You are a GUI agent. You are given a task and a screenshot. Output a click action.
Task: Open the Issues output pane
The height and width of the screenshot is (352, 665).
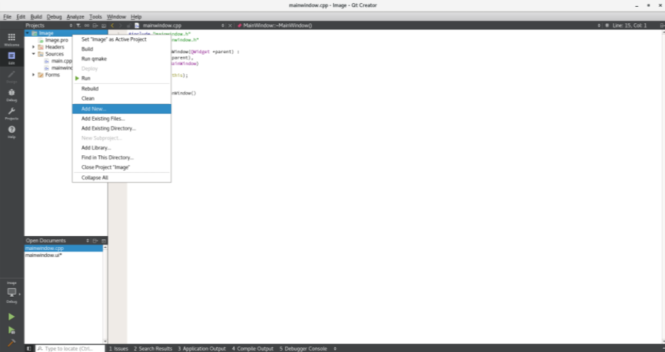(x=118, y=349)
